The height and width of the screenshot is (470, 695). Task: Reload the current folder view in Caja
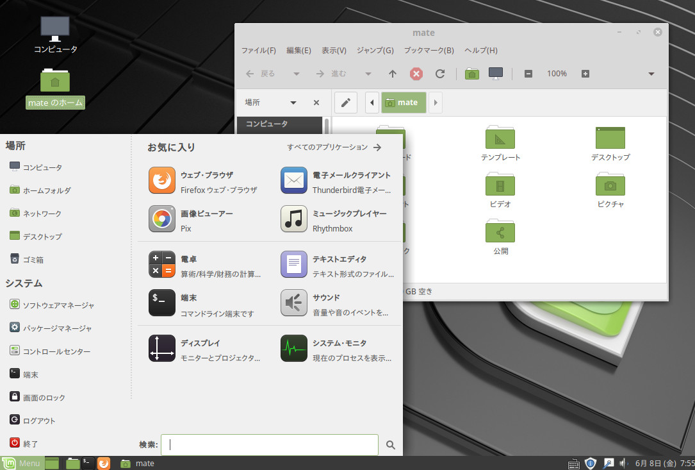click(x=440, y=73)
